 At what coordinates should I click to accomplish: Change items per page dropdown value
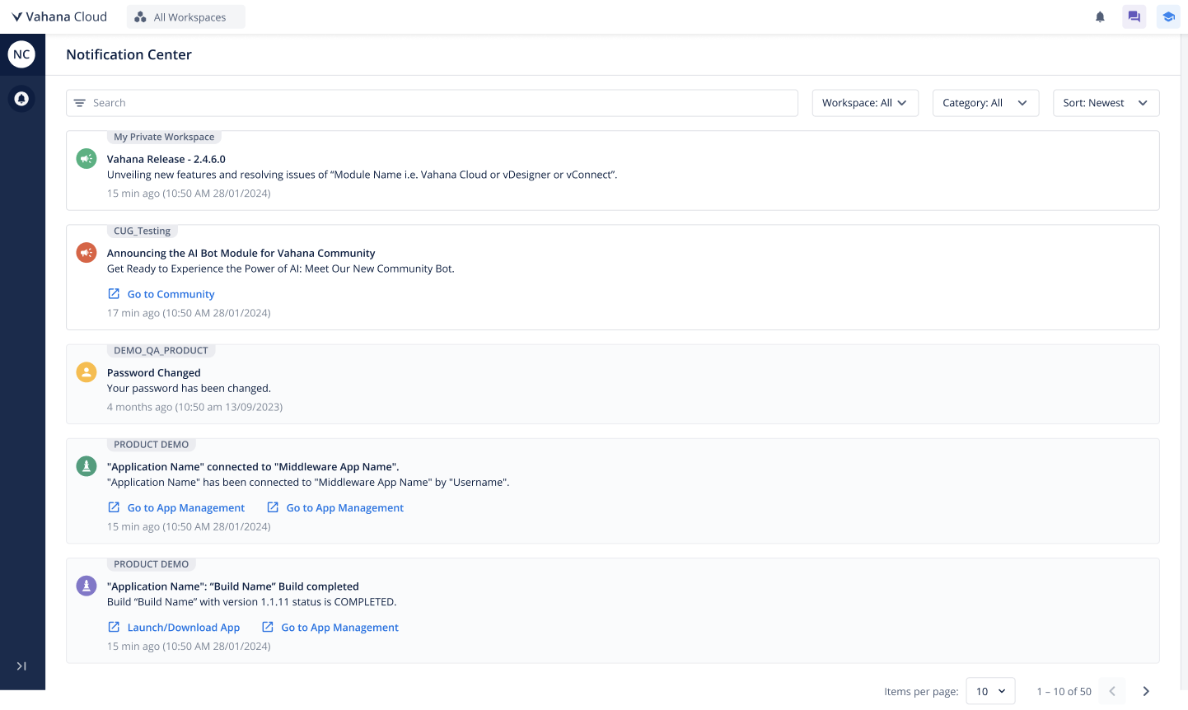[x=989, y=691]
